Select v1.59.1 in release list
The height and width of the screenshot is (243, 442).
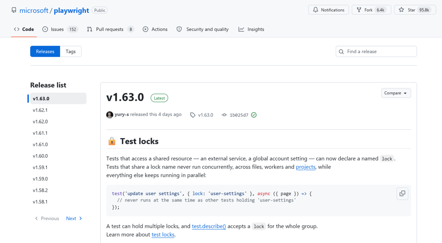58,167
